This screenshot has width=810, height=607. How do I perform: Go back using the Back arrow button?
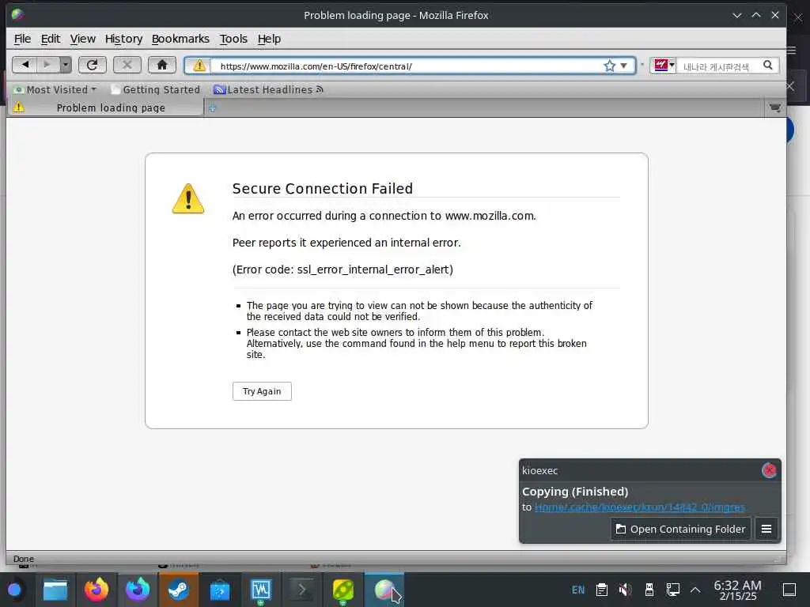[25, 65]
